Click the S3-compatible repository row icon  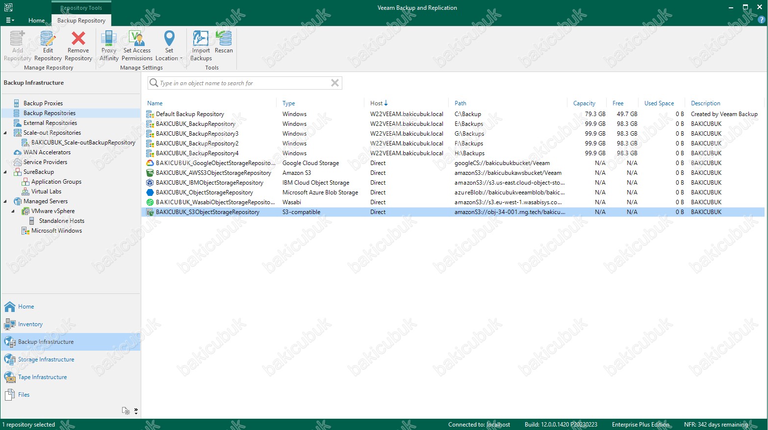(150, 212)
